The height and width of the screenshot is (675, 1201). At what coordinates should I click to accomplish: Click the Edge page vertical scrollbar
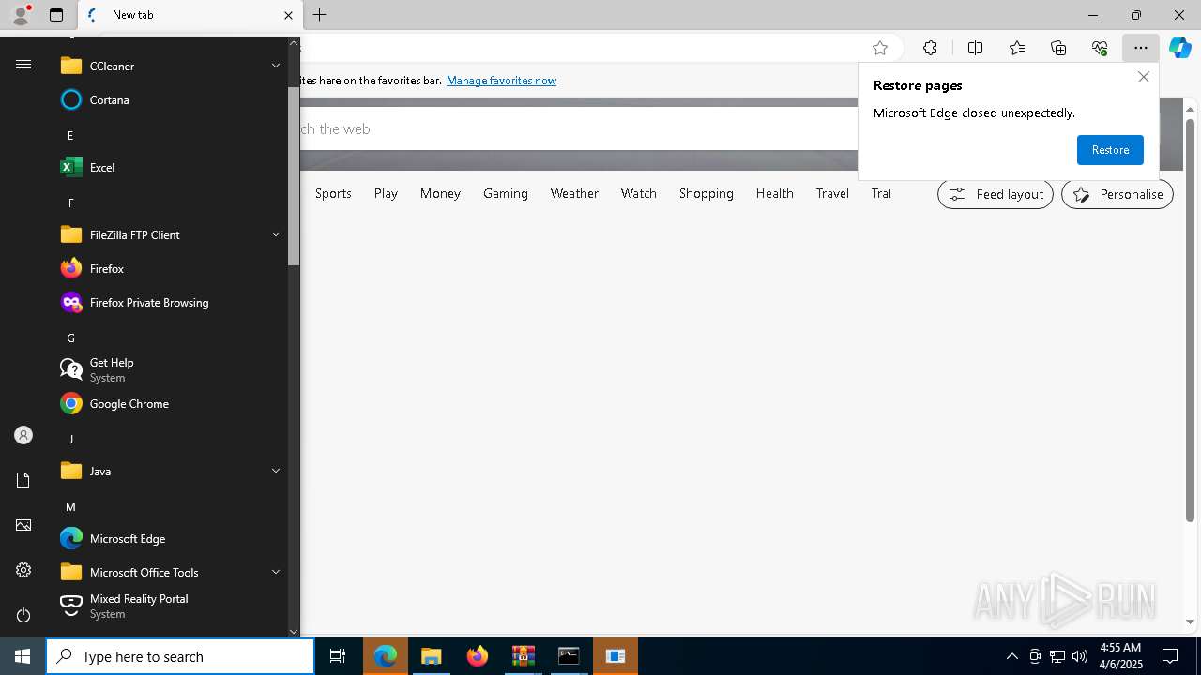click(1190, 319)
